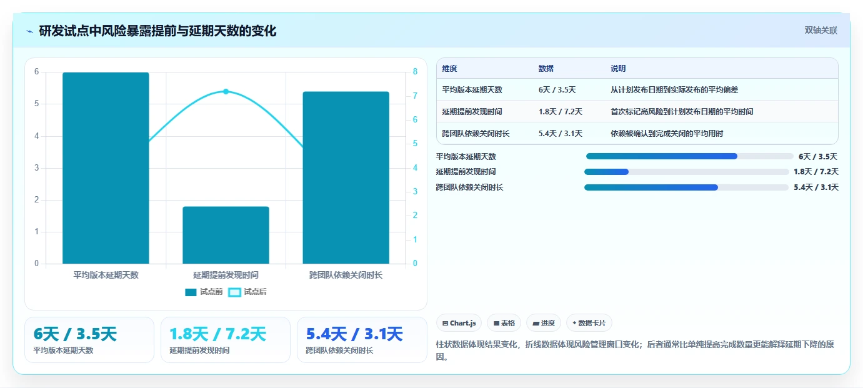Click x-axis label 平均版本延期天数 under chart
863x388 pixels.
coord(106,275)
